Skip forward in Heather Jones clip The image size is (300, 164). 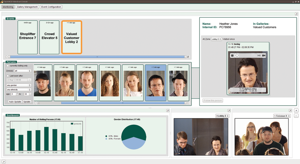pos(264,55)
